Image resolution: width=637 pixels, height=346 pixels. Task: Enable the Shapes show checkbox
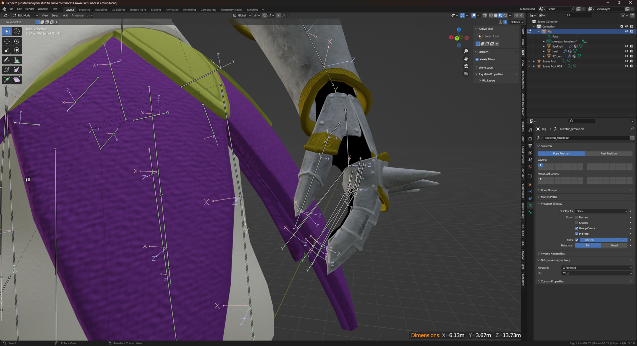pyautogui.click(x=577, y=223)
